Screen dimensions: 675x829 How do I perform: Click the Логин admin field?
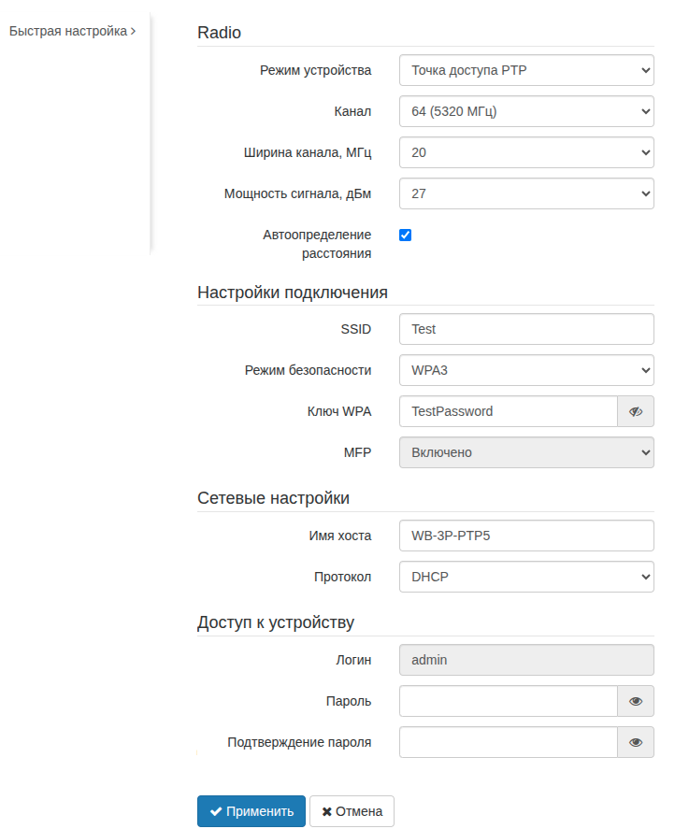tap(525, 660)
